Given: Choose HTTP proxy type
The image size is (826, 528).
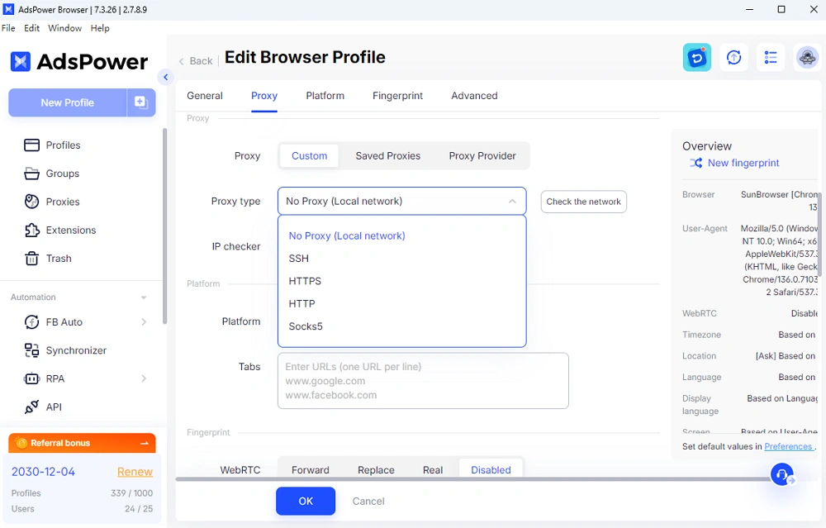Looking at the screenshot, I should (401, 304).
